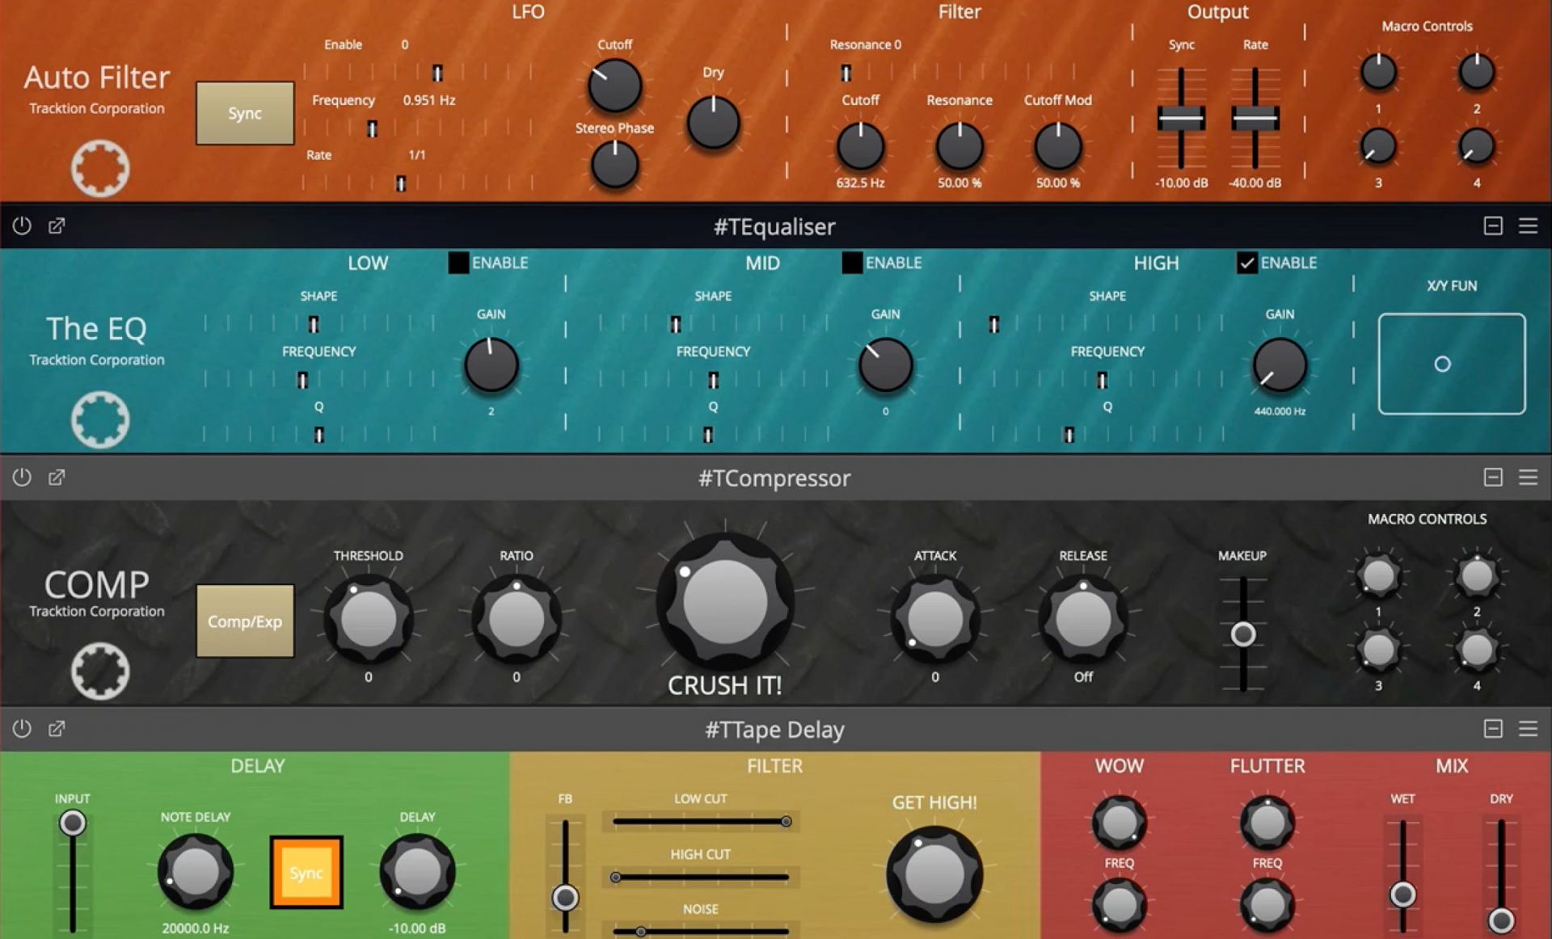This screenshot has height=939, width=1552.
Task: Click COMP macro control knob 2
Action: tap(1477, 576)
